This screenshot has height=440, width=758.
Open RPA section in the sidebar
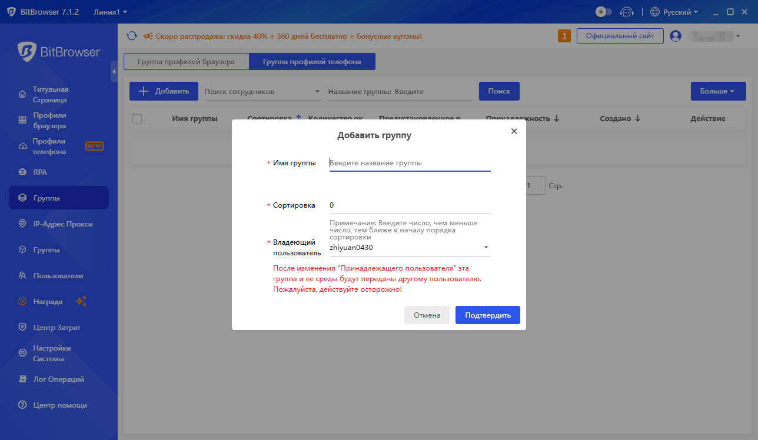point(59,172)
